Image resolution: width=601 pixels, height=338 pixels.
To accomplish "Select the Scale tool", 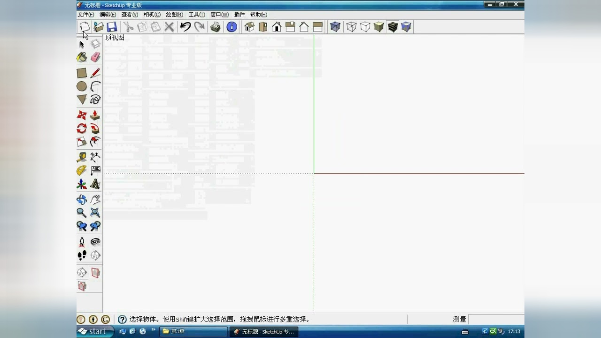I will point(82,141).
